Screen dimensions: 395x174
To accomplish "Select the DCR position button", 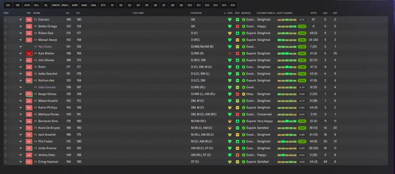I will [27, 5].
